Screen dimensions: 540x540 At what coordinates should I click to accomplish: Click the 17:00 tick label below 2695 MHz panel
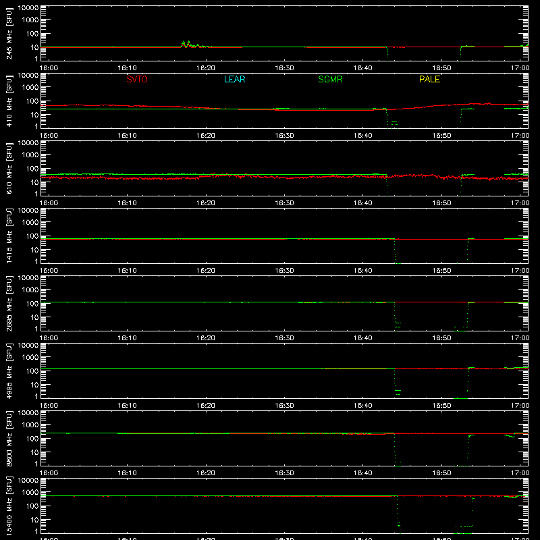pos(520,338)
